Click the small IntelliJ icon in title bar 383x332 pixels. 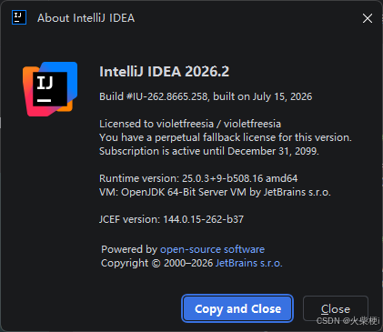tap(19, 17)
